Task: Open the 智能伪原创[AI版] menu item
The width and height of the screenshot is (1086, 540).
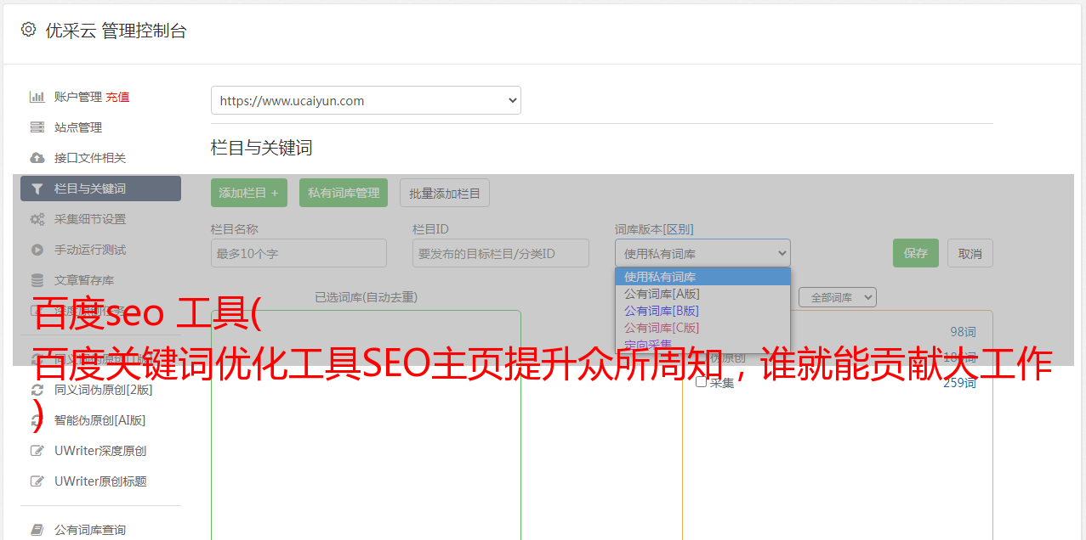Action: 100,420
